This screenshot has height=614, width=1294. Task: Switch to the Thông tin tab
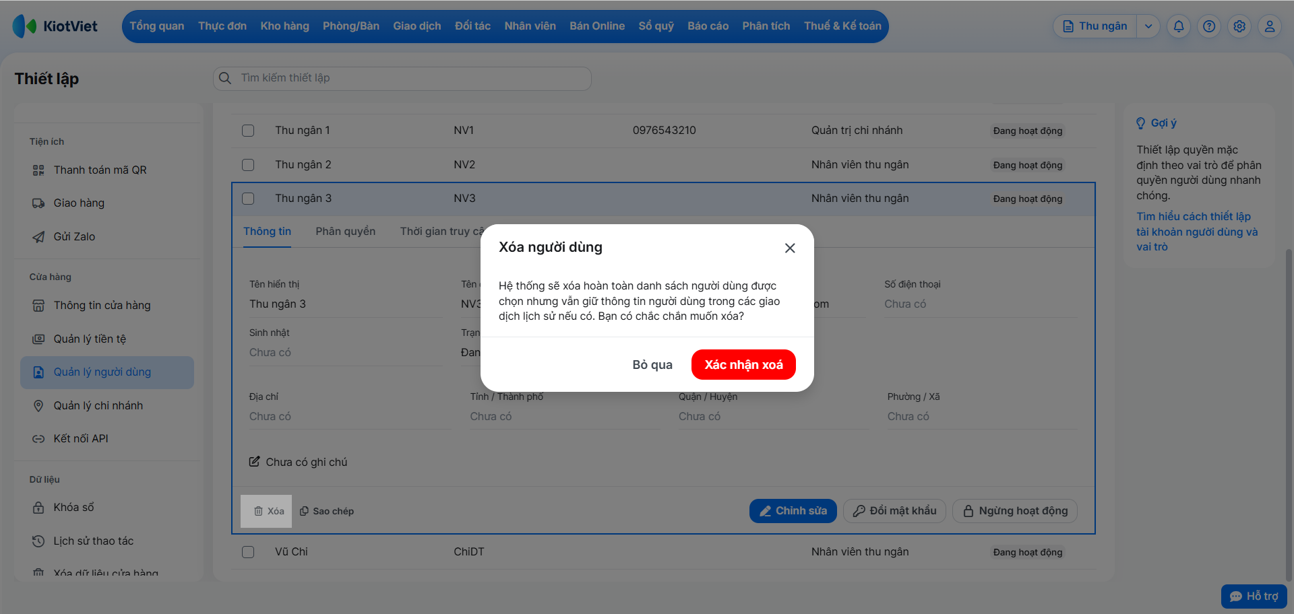pyautogui.click(x=267, y=232)
